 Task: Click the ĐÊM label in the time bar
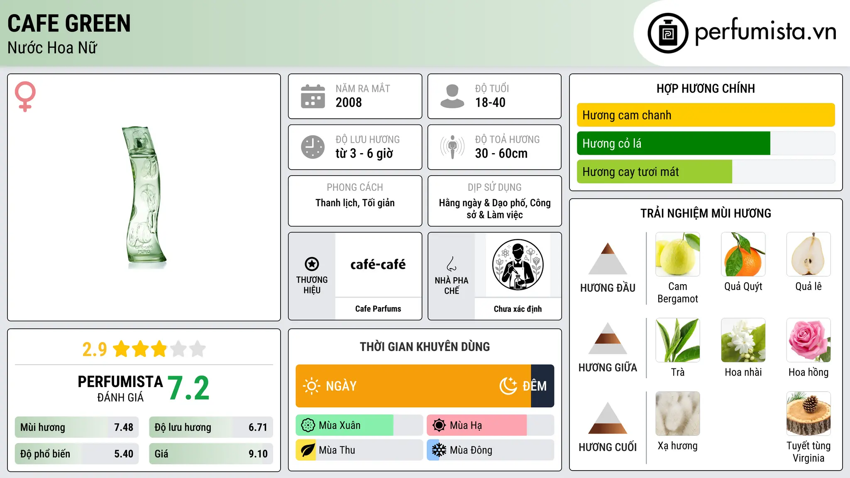(535, 386)
